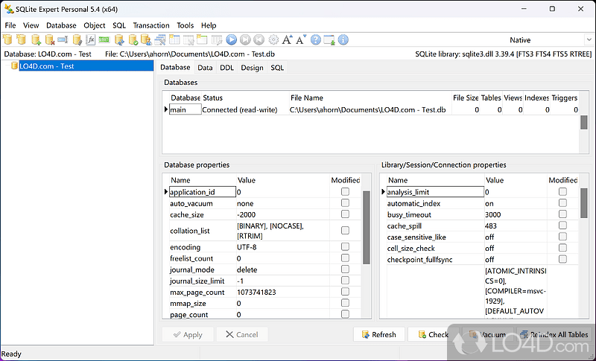596x361 pixels.
Task: Click the Connection properties scrollbar thumb
Action: click(584, 203)
